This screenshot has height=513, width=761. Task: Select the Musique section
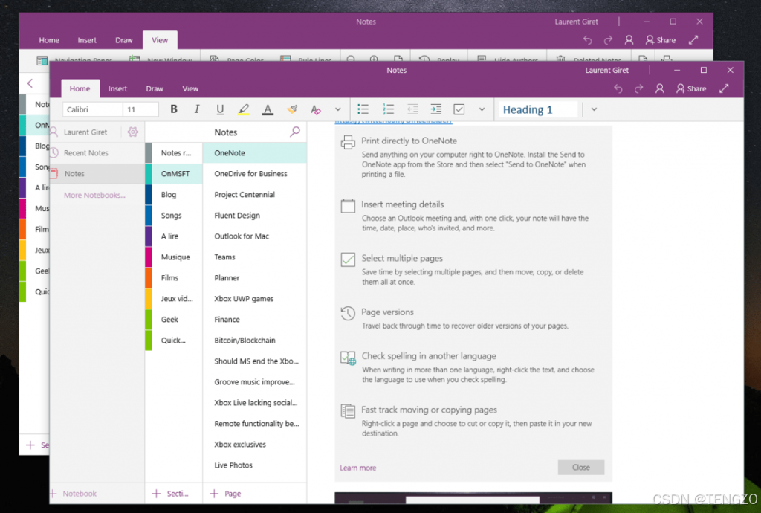coord(174,257)
